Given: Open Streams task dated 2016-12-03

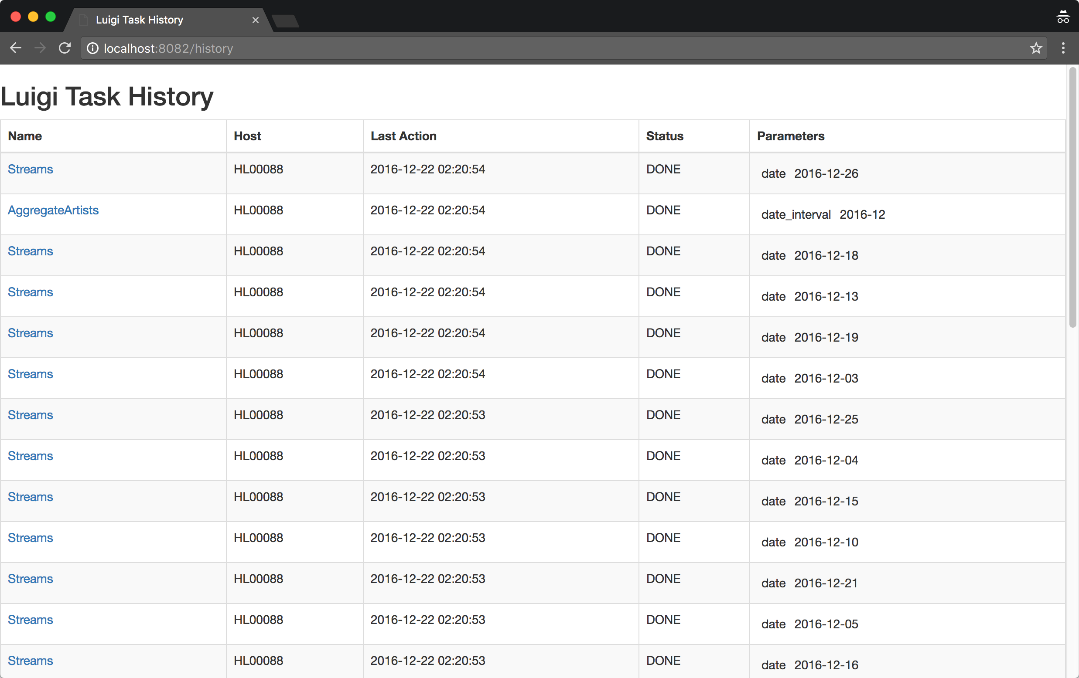Looking at the screenshot, I should click(30, 374).
